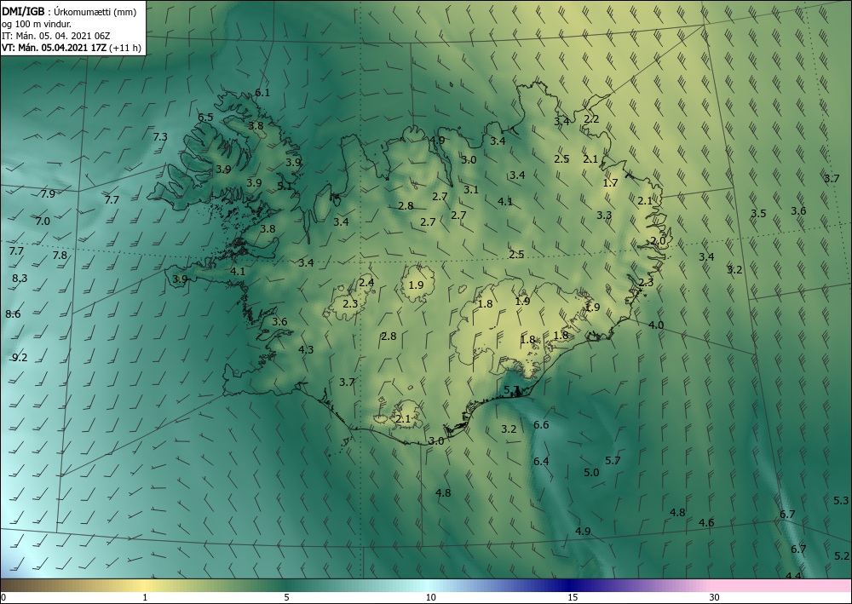Click the value 4.0 on the map
This screenshot has width=852, height=604.
point(656,325)
